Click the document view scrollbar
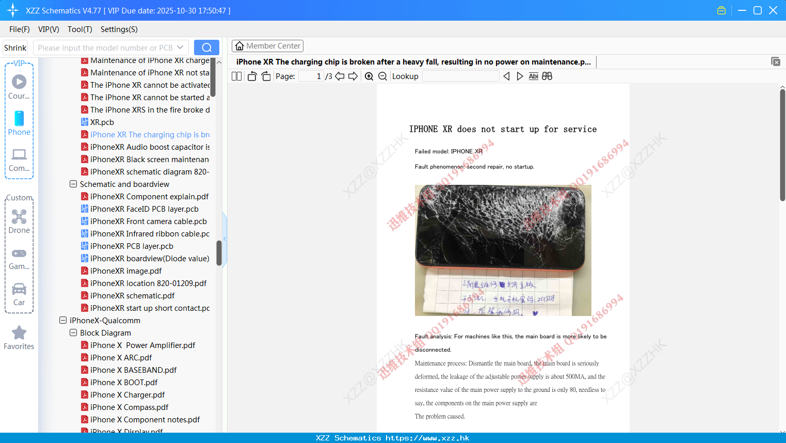Viewport: 786px width, 443px height. pos(782,146)
